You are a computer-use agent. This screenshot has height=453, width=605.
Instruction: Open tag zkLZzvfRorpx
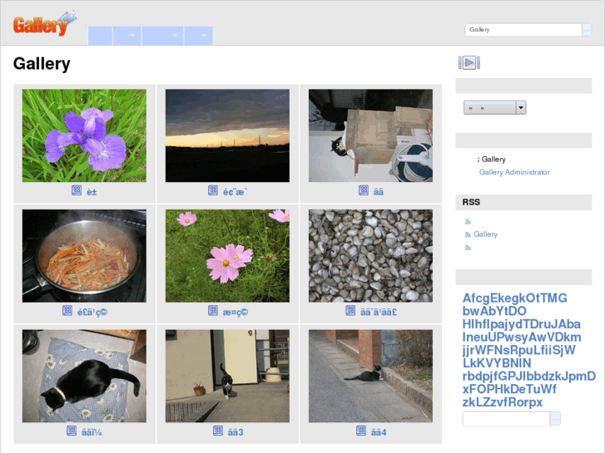coord(503,402)
